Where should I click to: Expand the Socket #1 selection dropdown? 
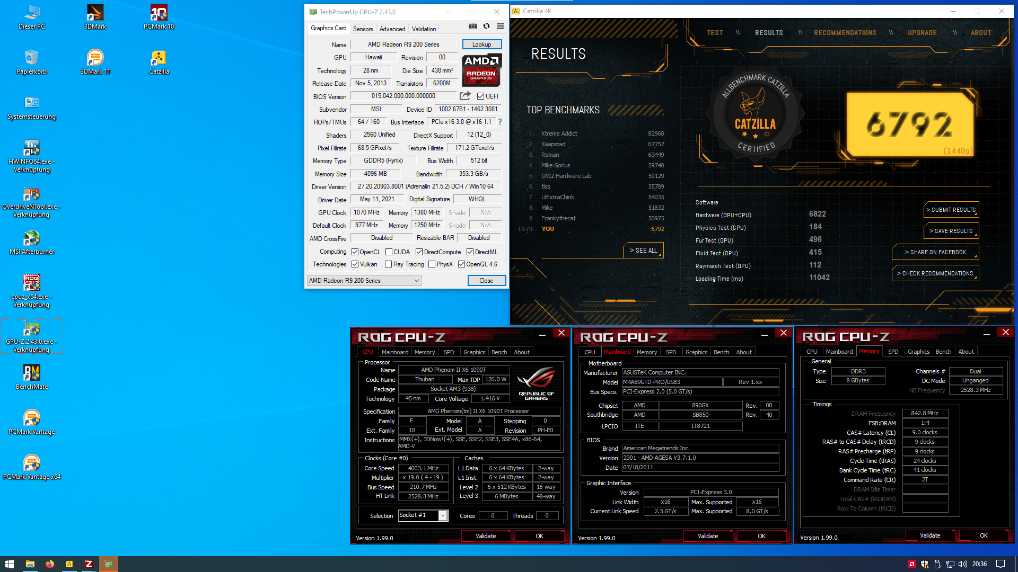click(x=423, y=515)
